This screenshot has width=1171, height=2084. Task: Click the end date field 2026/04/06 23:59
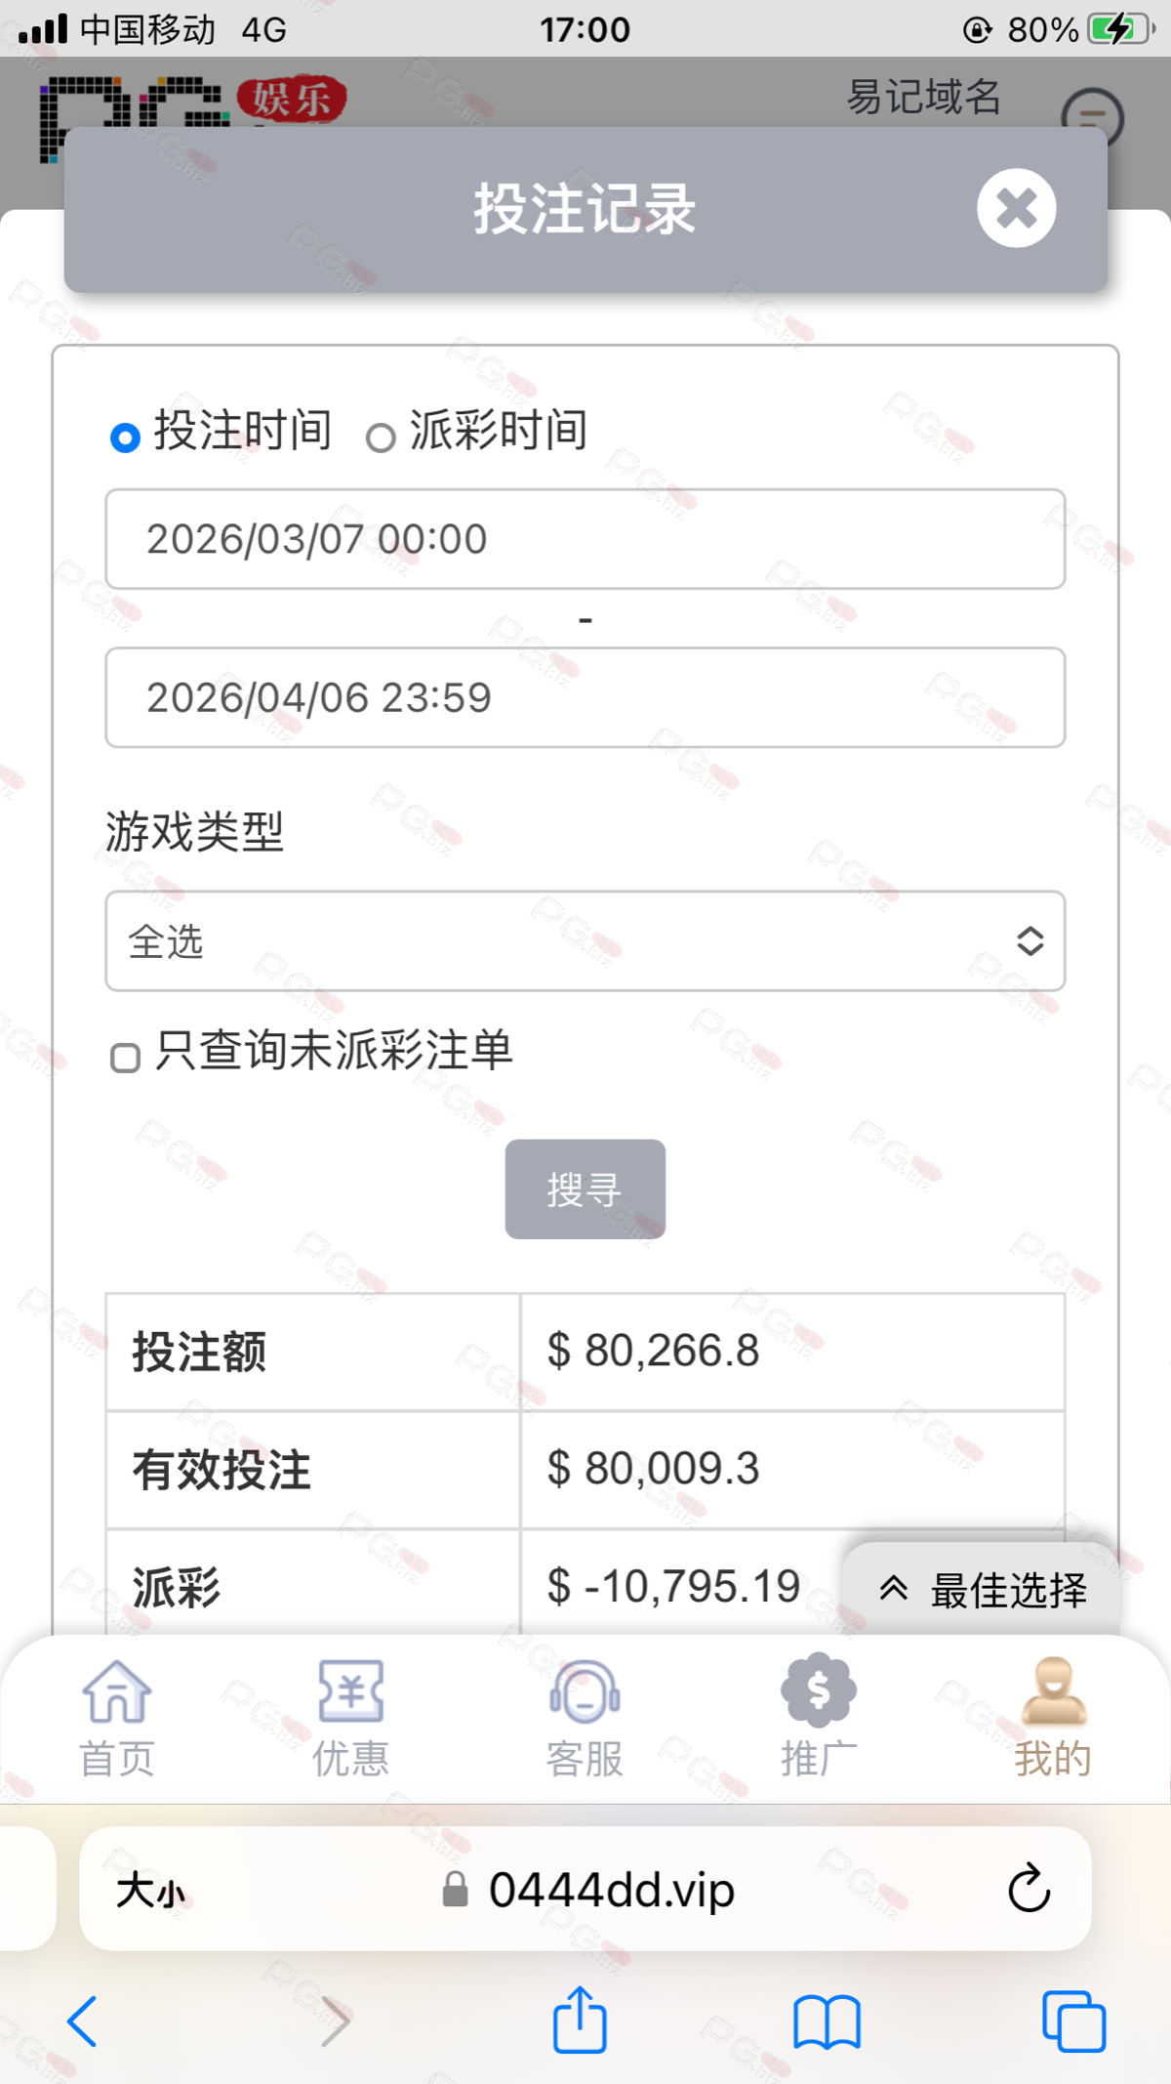(585, 697)
